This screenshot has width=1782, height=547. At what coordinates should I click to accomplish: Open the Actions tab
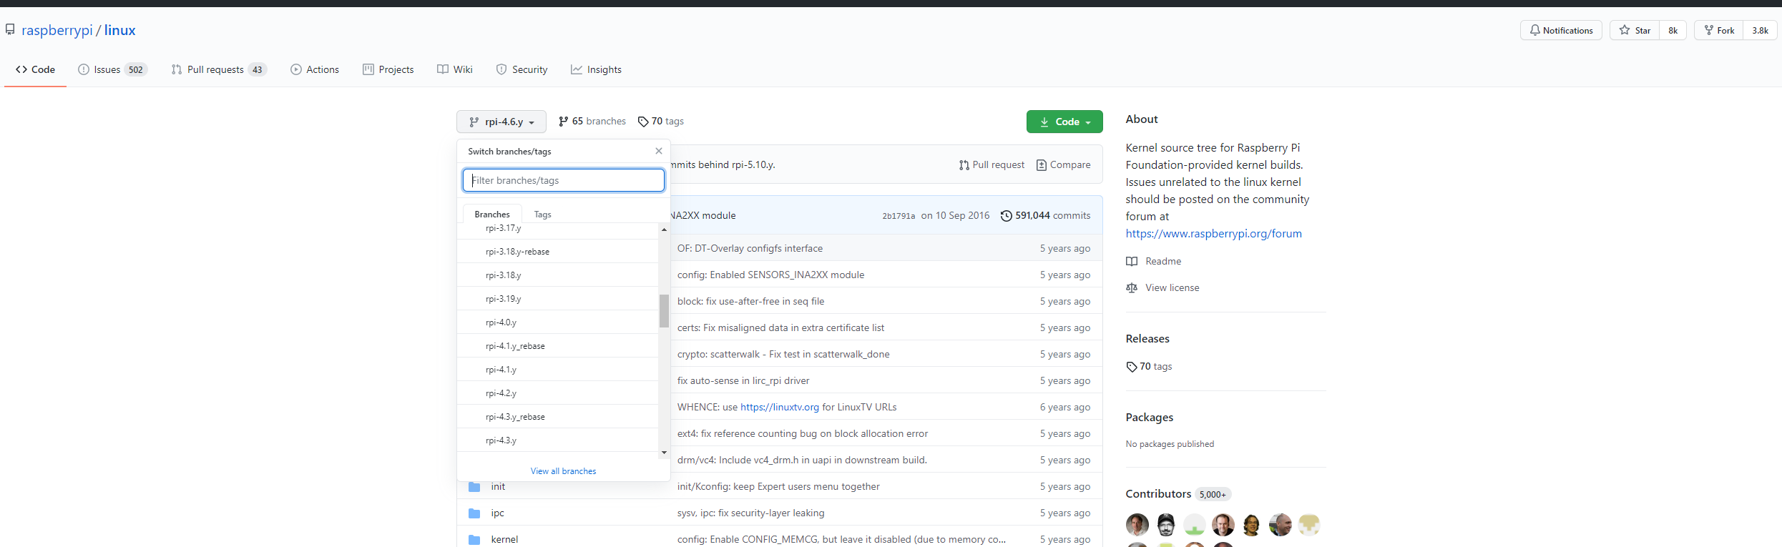[x=315, y=69]
